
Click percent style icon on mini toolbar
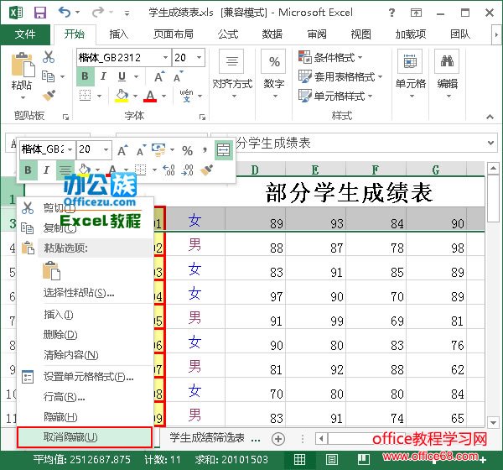coord(187,150)
